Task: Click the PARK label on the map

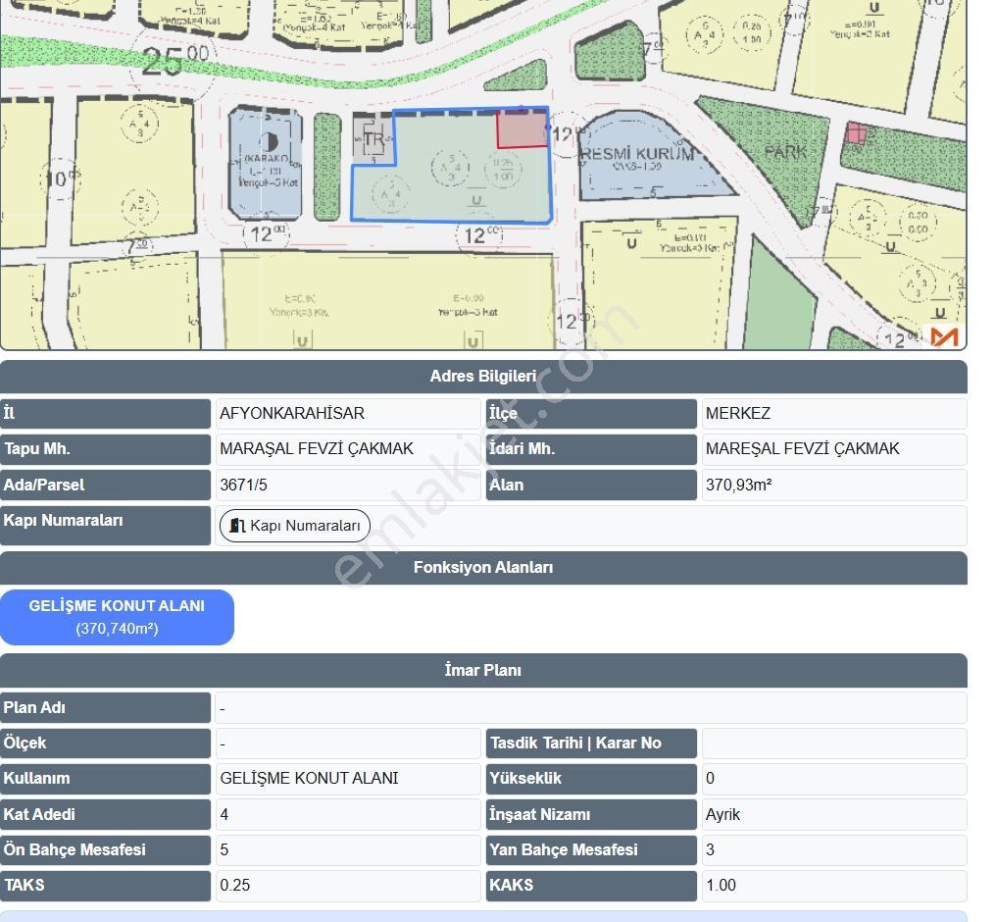Action: (x=785, y=152)
